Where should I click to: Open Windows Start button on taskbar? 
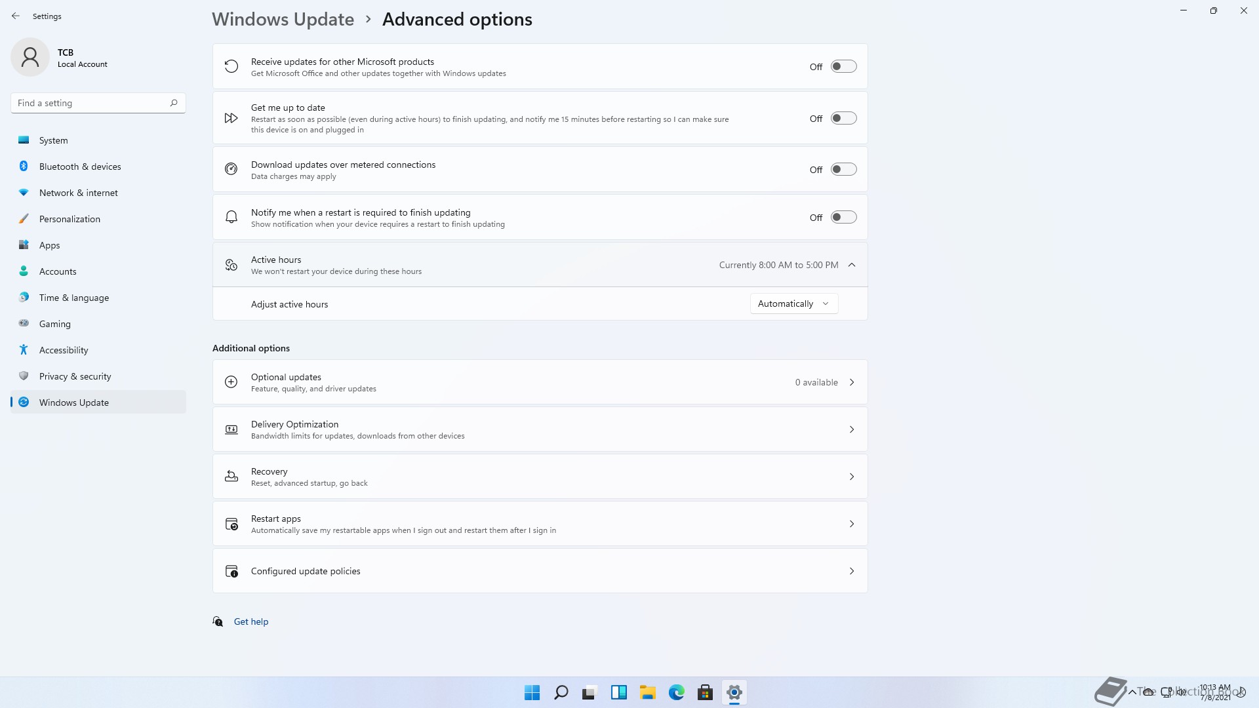532,692
